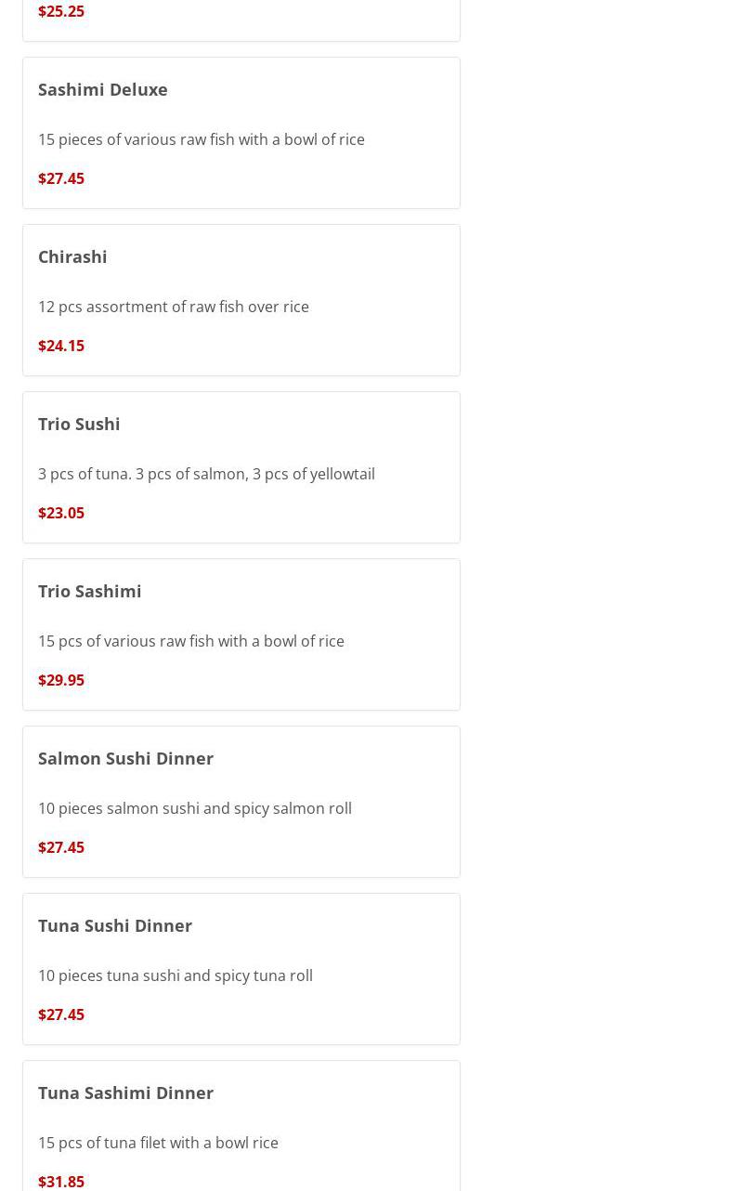Select the '15 pieces of various raw fish' description
Image resolution: width=729 pixels, height=1191 pixels.
202,139
